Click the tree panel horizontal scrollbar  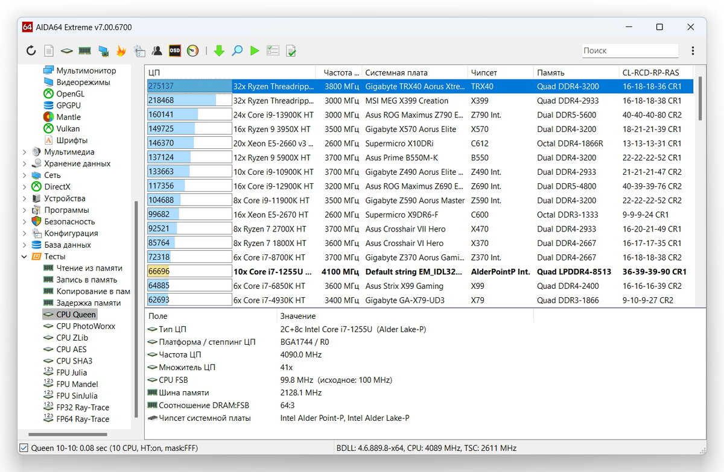click(x=68, y=435)
